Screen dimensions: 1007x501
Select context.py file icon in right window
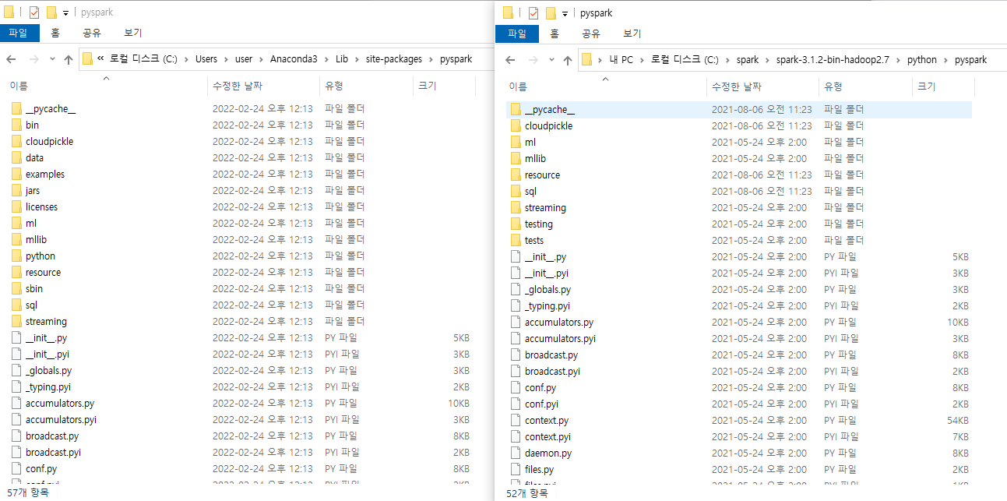point(516,420)
